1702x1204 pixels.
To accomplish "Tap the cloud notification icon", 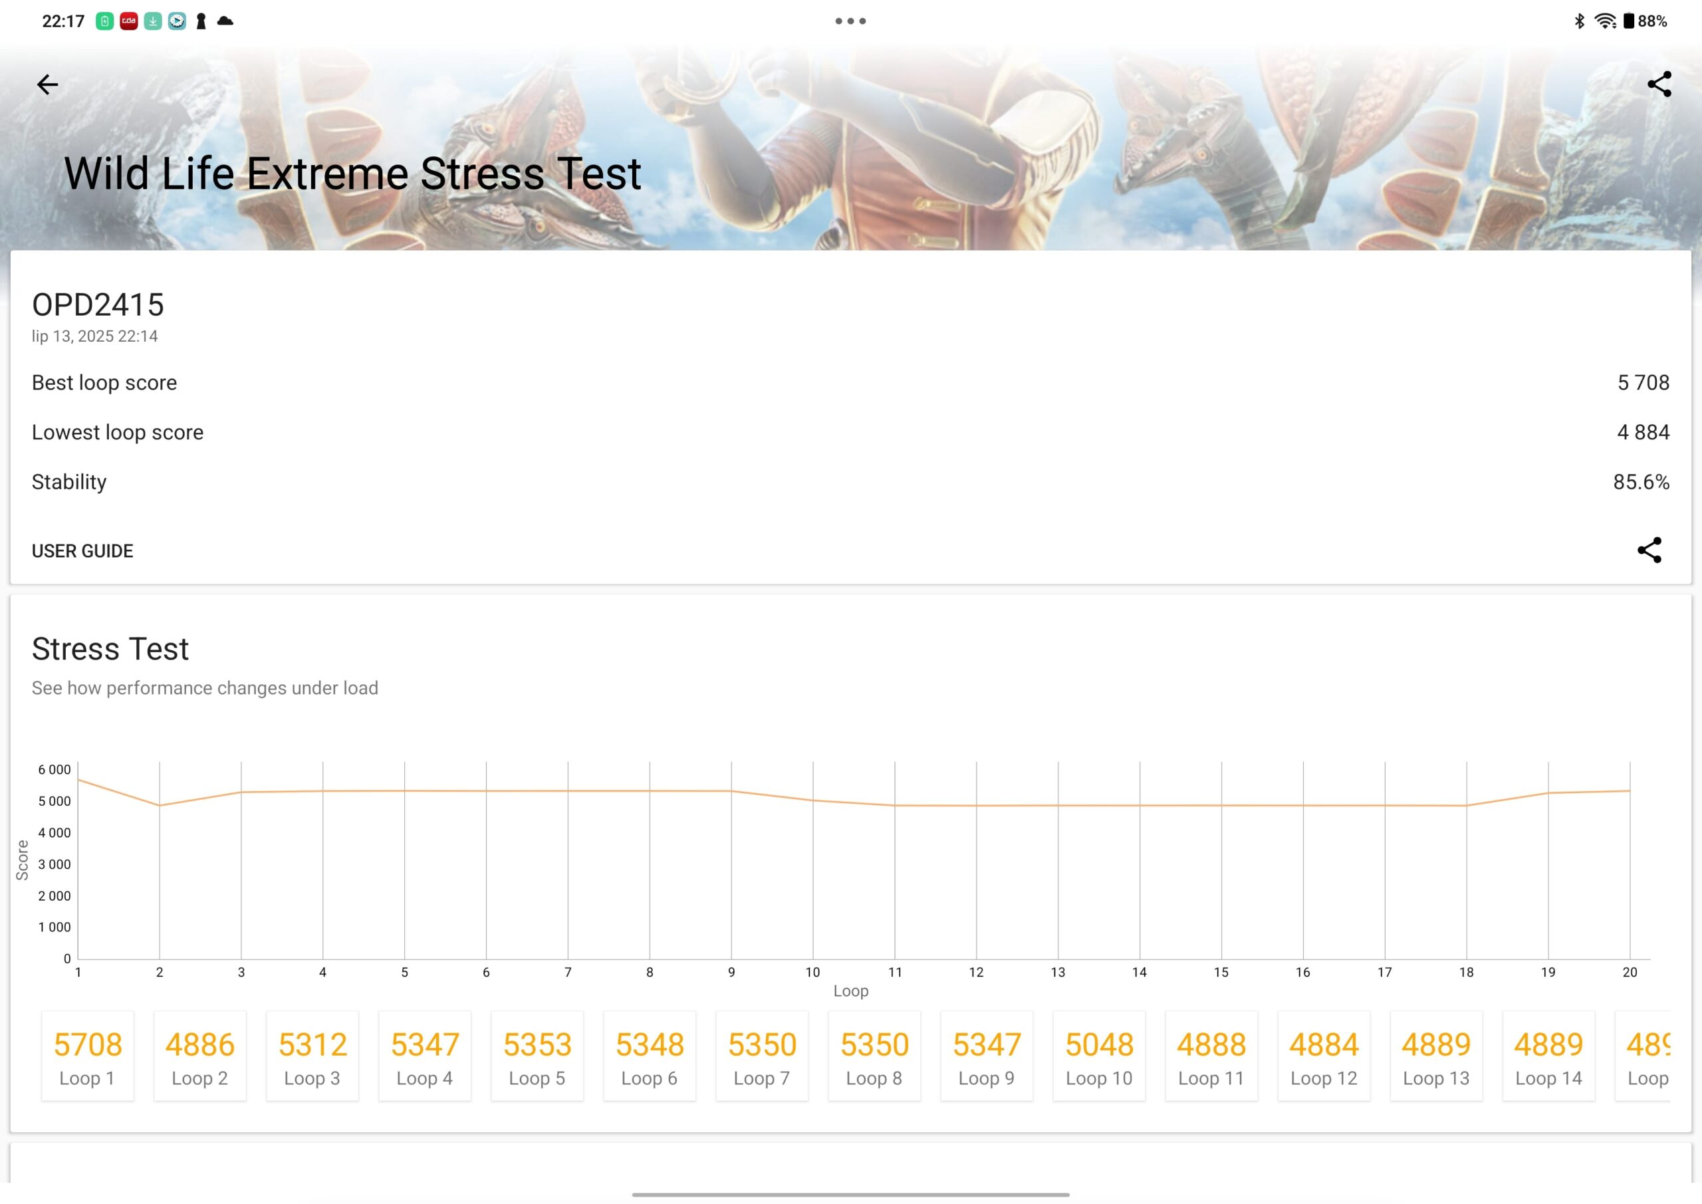I will coord(225,21).
